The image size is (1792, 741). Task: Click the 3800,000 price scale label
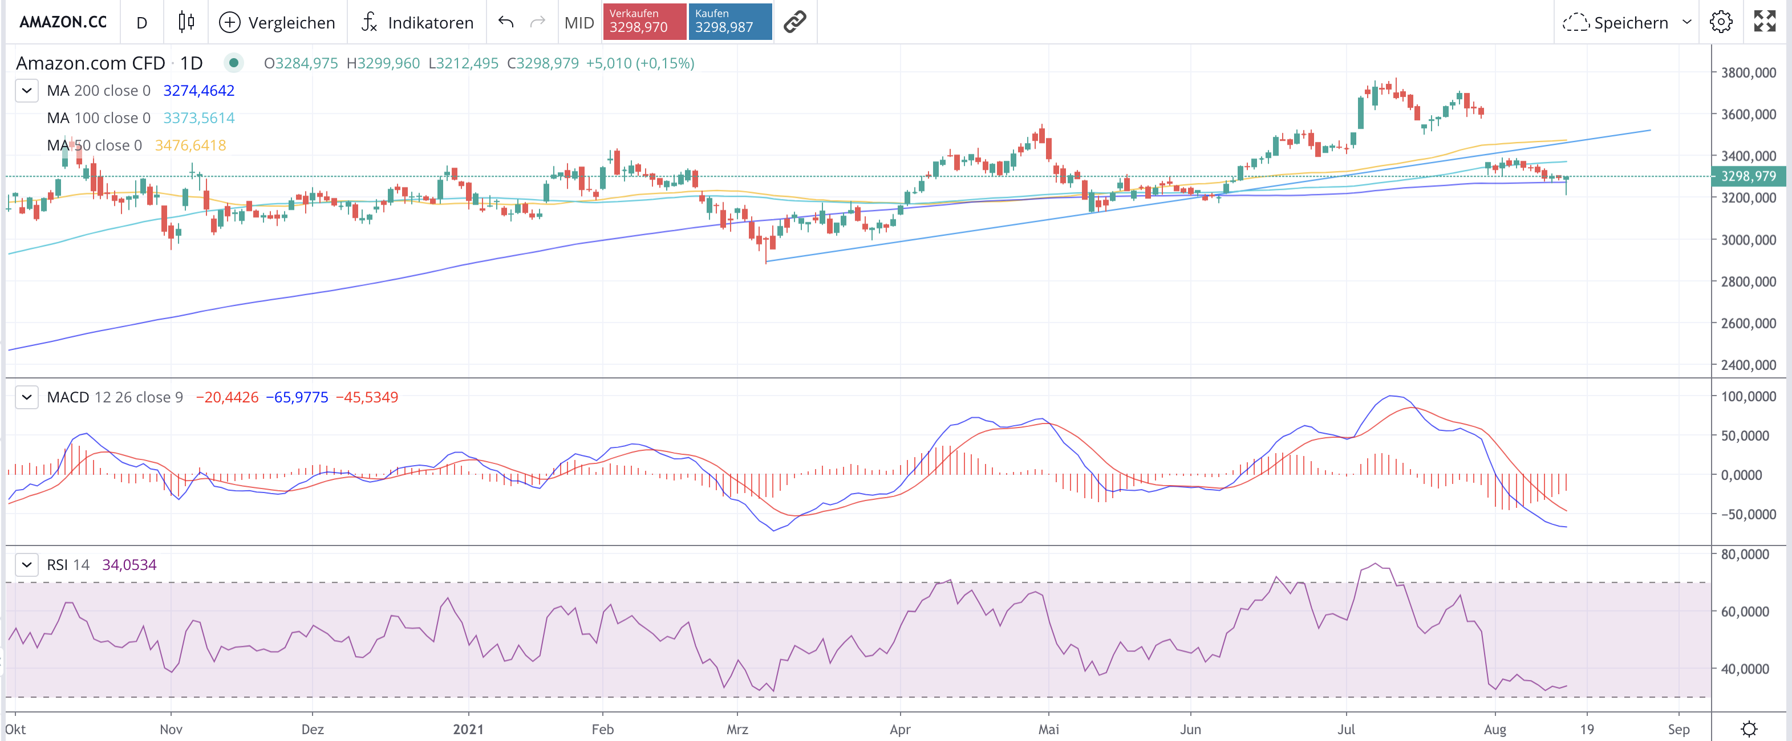point(1748,72)
